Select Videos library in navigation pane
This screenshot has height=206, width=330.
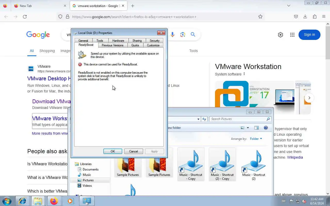(x=87, y=186)
